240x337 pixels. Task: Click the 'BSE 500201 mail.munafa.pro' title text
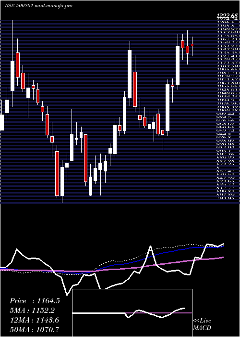click(x=38, y=6)
